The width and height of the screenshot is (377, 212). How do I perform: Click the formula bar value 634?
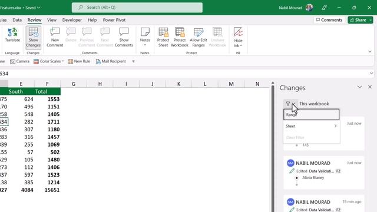click(x=4, y=74)
